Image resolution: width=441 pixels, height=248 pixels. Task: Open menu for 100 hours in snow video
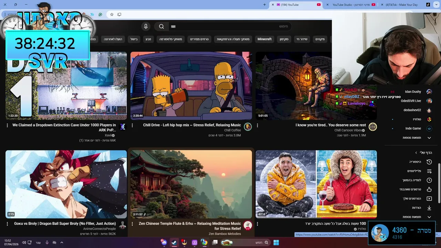(257, 224)
